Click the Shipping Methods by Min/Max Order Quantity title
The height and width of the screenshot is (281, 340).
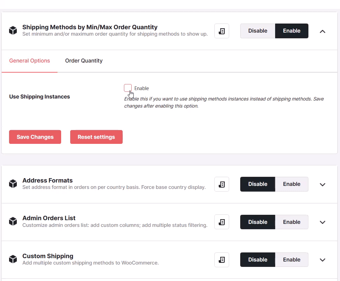point(90,27)
